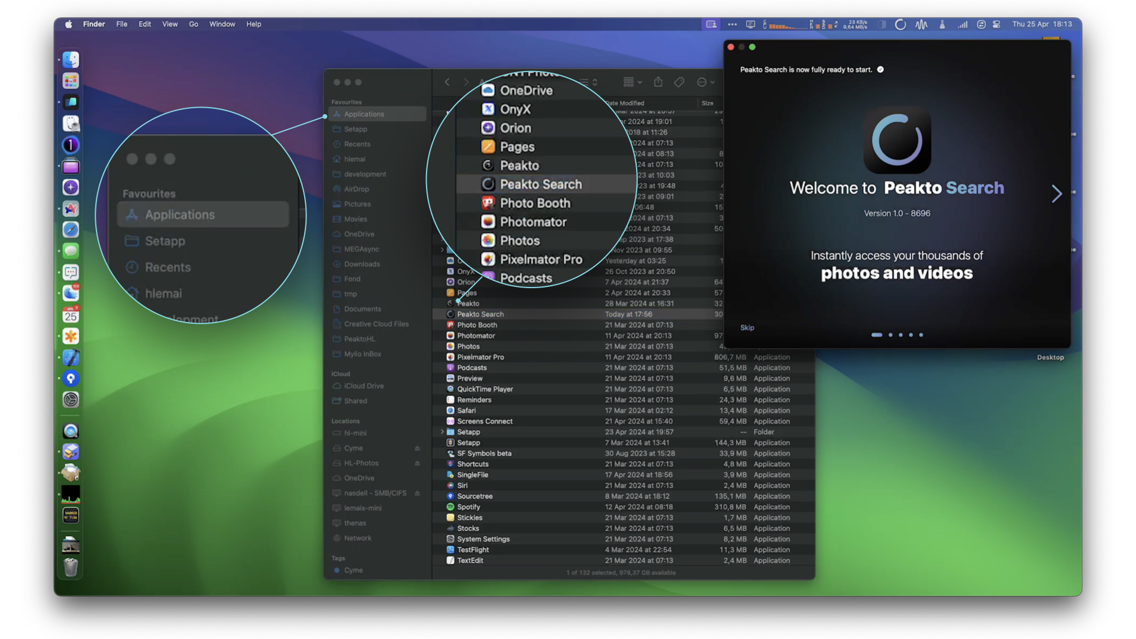Image resolution: width=1136 pixels, height=639 pixels.
Task: Select Applications in the Finder sidebar
Action: (377, 114)
